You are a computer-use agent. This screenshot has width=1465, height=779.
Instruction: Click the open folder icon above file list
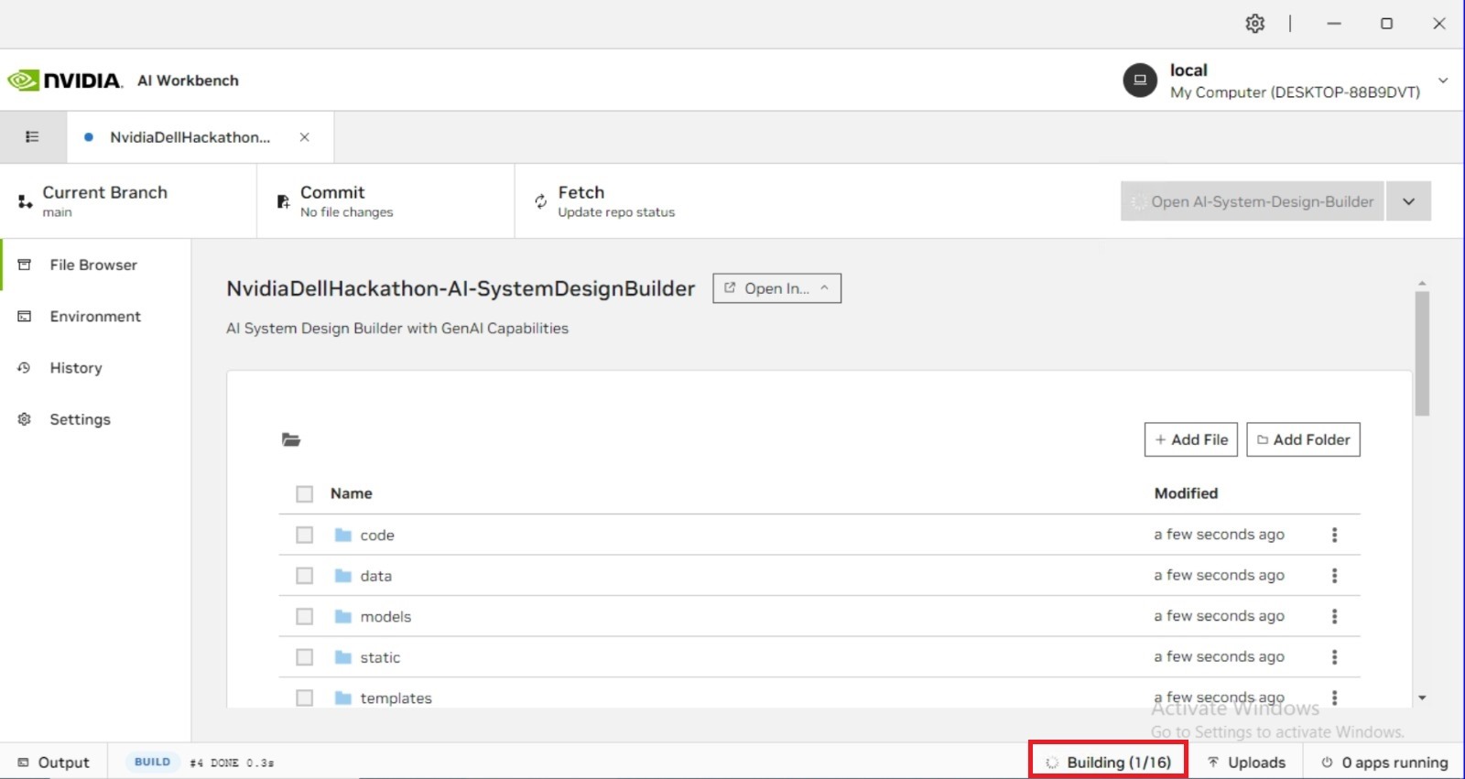(x=291, y=440)
